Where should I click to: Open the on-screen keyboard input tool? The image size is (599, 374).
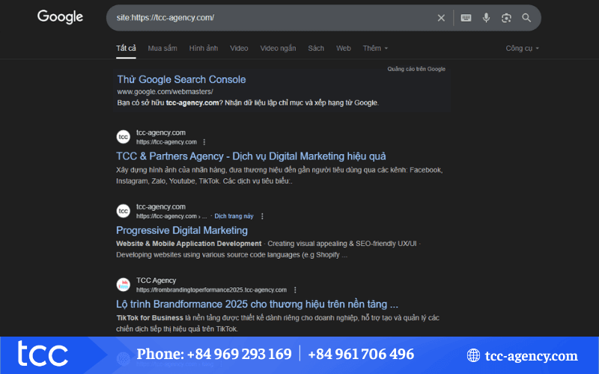pyautogui.click(x=466, y=18)
